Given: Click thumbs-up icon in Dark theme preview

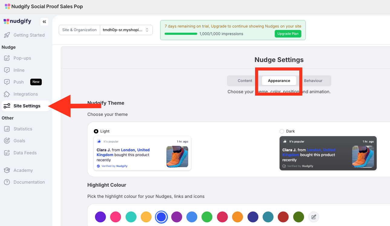Looking at the screenshot, I should pyautogui.click(x=285, y=141).
